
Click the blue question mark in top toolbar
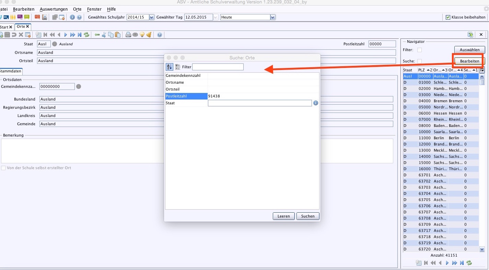click(x=79, y=17)
